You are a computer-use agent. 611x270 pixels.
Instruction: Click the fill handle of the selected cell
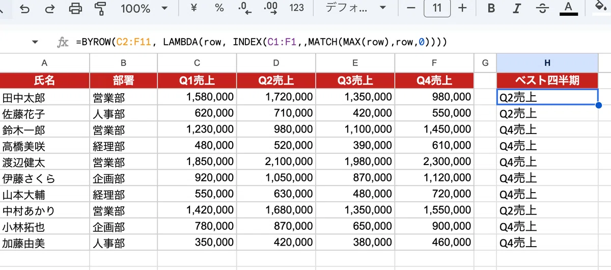598,105
